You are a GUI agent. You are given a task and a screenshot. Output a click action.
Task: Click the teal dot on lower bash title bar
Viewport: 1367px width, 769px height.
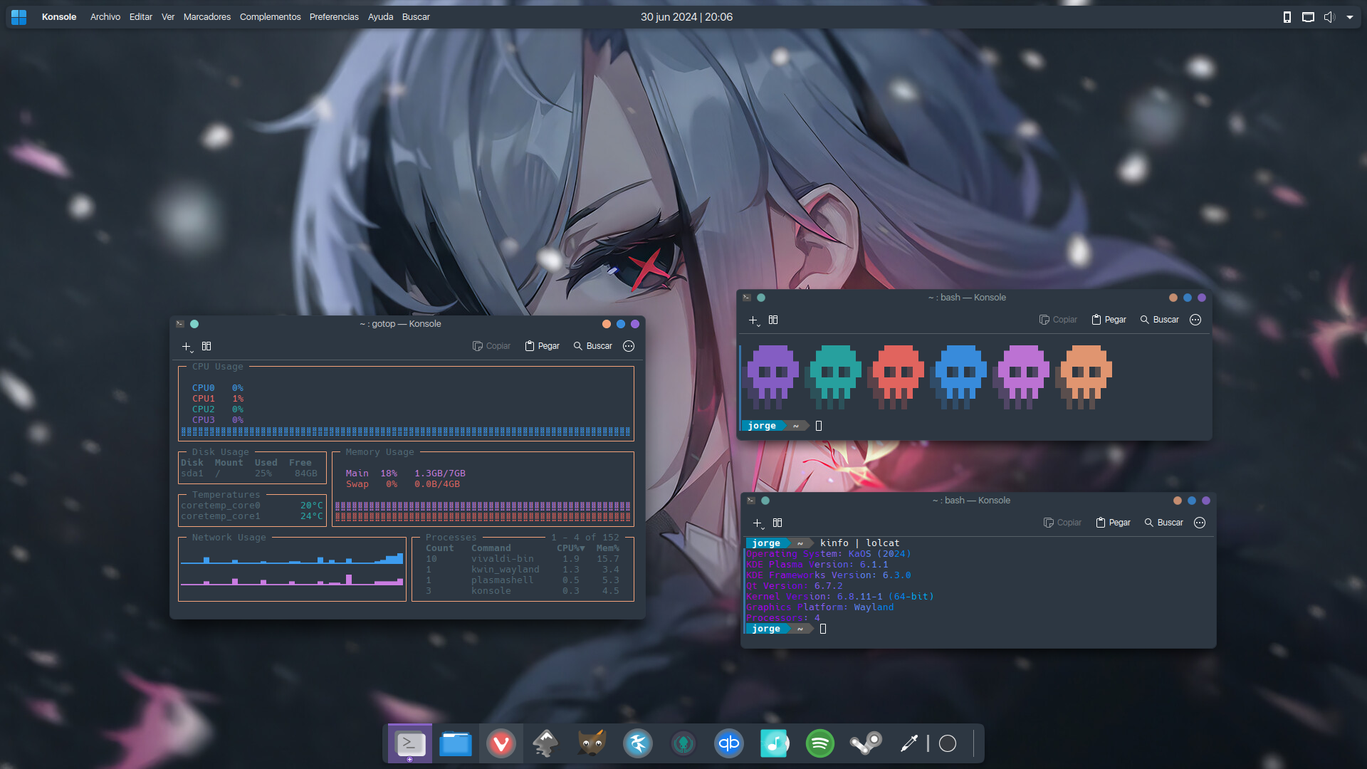765,501
